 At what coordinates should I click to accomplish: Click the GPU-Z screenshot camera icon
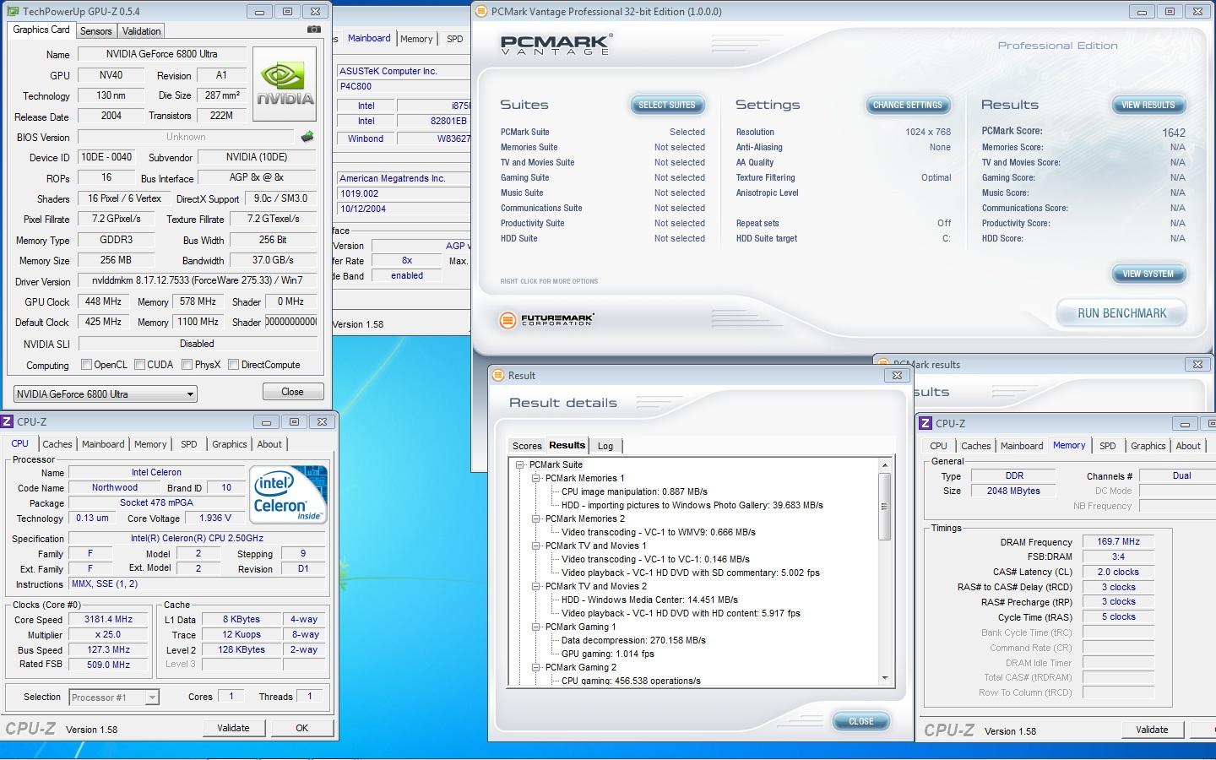pyautogui.click(x=313, y=29)
